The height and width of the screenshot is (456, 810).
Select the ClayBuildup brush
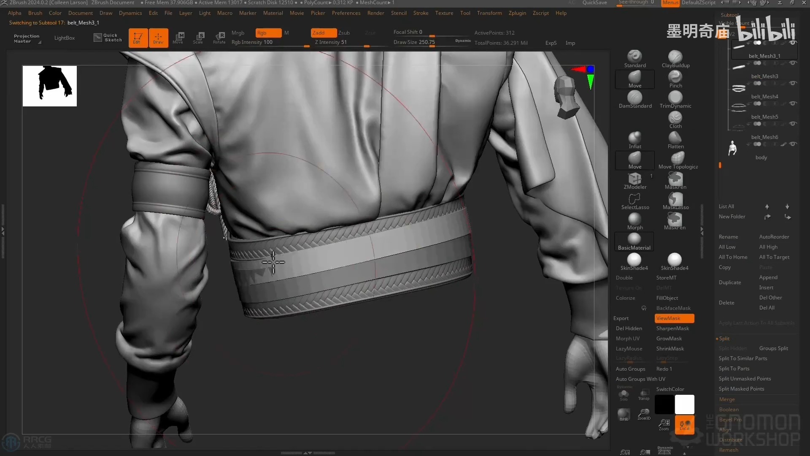coord(675,59)
